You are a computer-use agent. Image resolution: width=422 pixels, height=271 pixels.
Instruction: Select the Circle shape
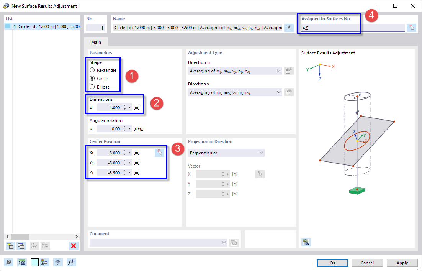[92, 78]
